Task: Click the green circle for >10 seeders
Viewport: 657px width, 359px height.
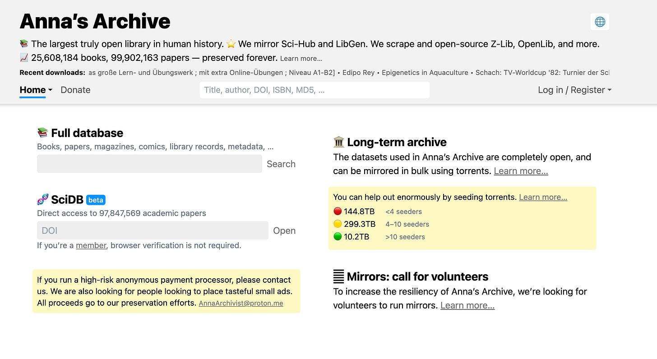Action: [338, 237]
